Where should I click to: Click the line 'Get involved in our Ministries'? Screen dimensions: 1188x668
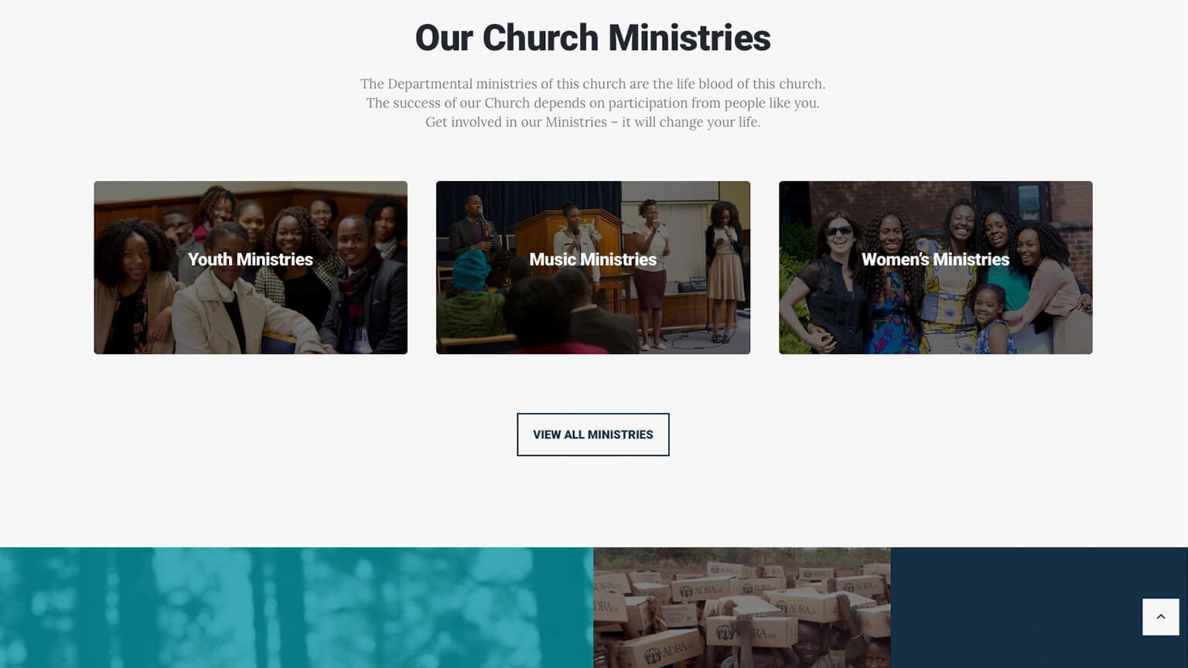[592, 122]
